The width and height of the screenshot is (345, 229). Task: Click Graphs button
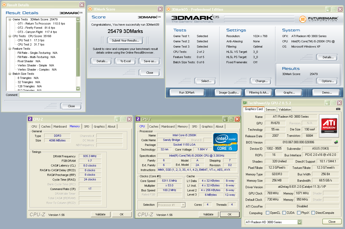pos(289,92)
